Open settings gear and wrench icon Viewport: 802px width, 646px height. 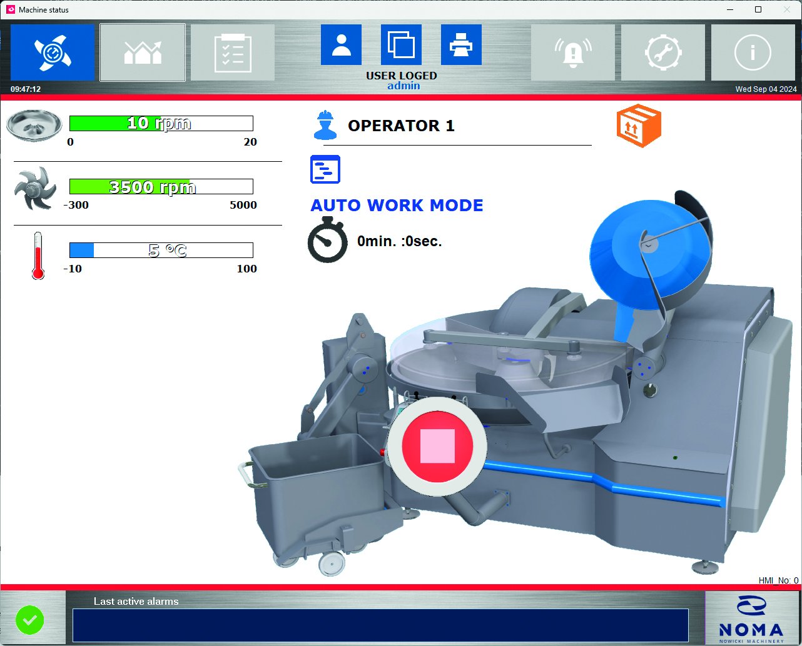click(662, 53)
